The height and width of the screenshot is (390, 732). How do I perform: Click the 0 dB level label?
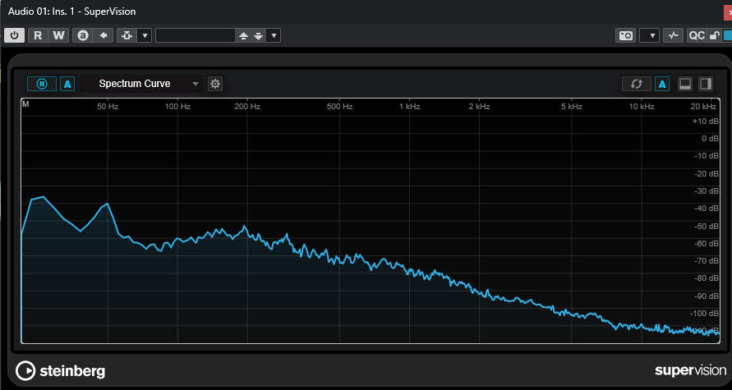point(710,139)
